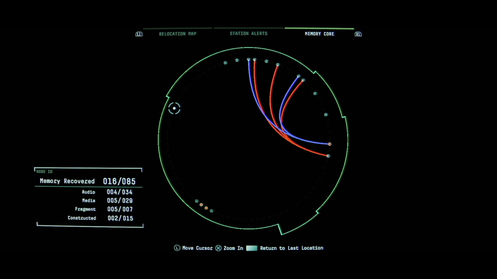Select lowest node in bottom-left cluster
Image resolution: width=497 pixels, height=279 pixels.
(x=211, y=211)
